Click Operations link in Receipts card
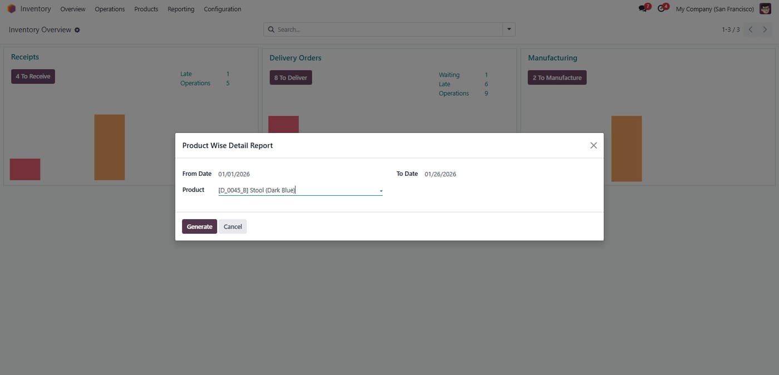Screen dimensions: 779x375 click(195, 83)
